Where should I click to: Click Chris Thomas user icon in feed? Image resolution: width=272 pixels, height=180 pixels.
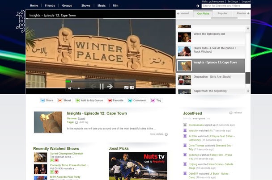click(x=185, y=145)
